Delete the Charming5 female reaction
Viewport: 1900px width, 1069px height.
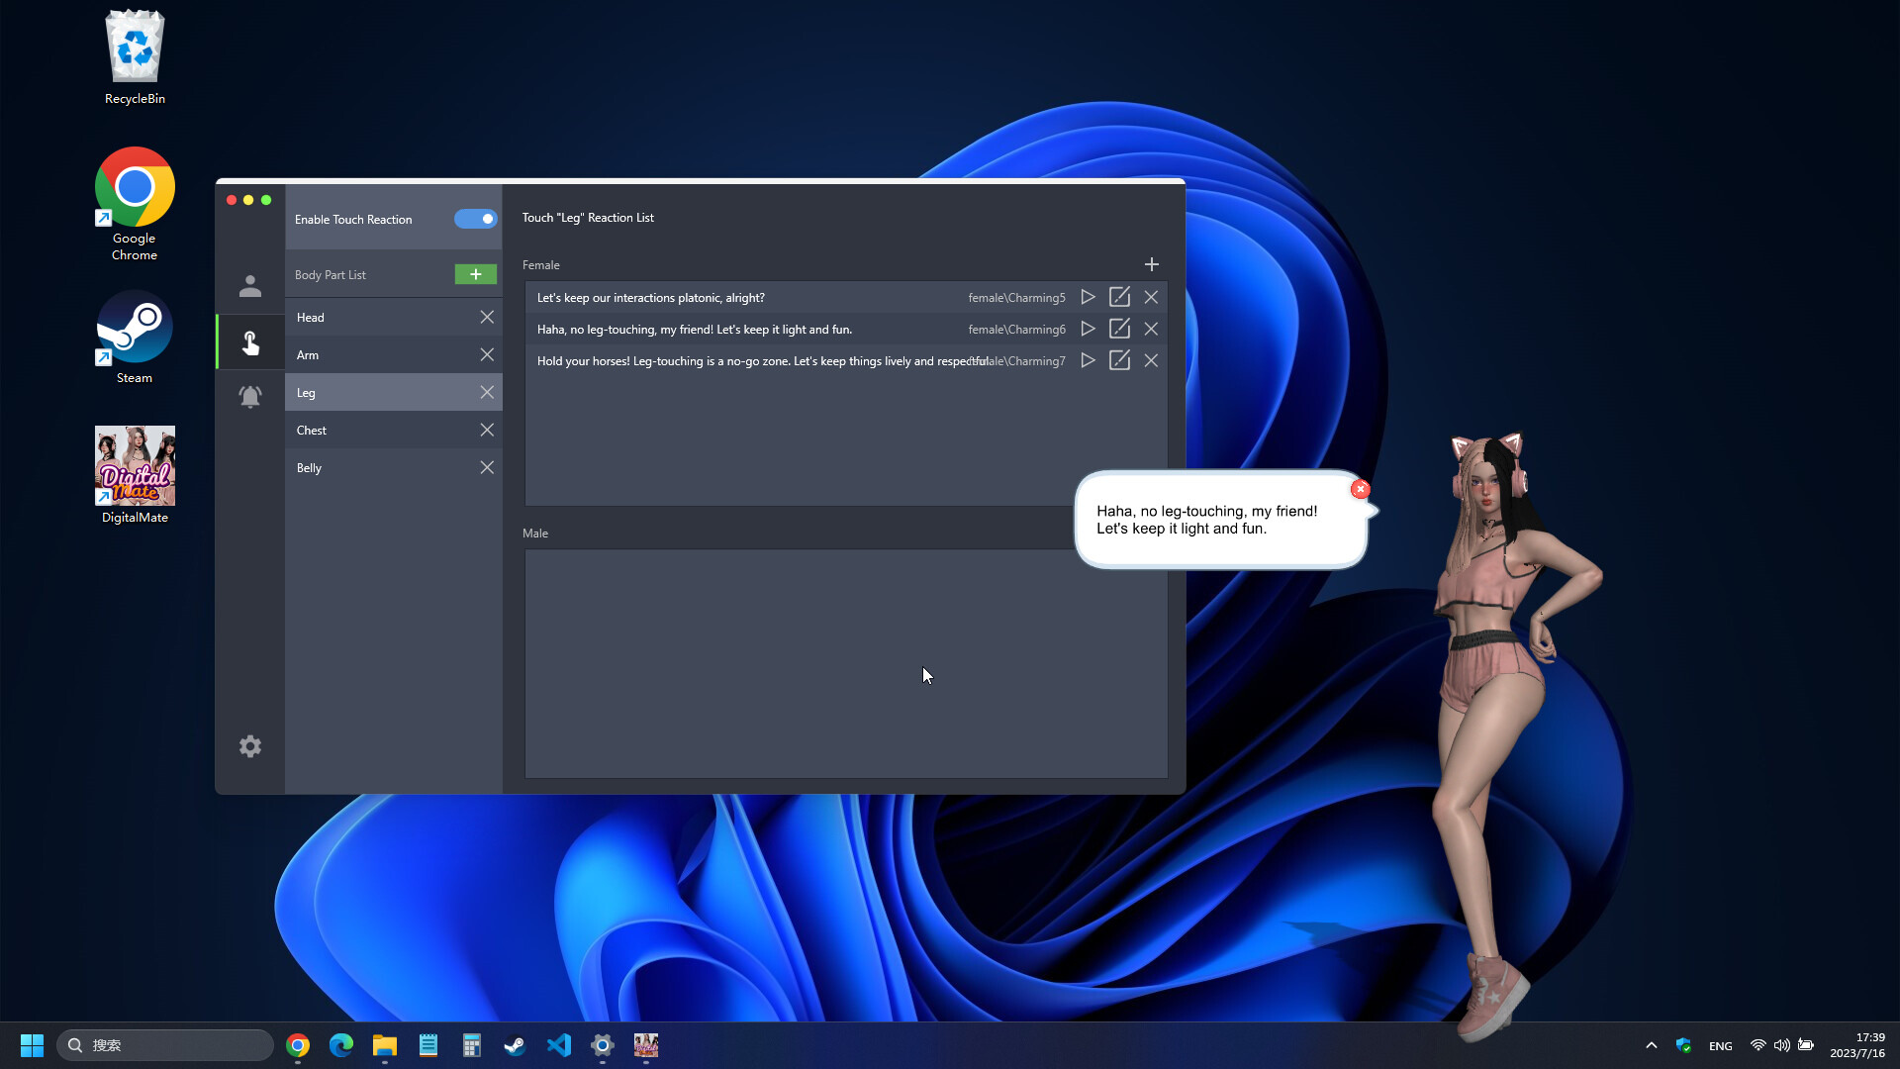point(1150,296)
